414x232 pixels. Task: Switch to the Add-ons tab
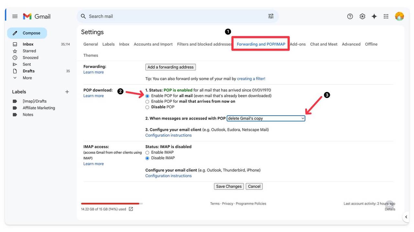click(x=298, y=44)
